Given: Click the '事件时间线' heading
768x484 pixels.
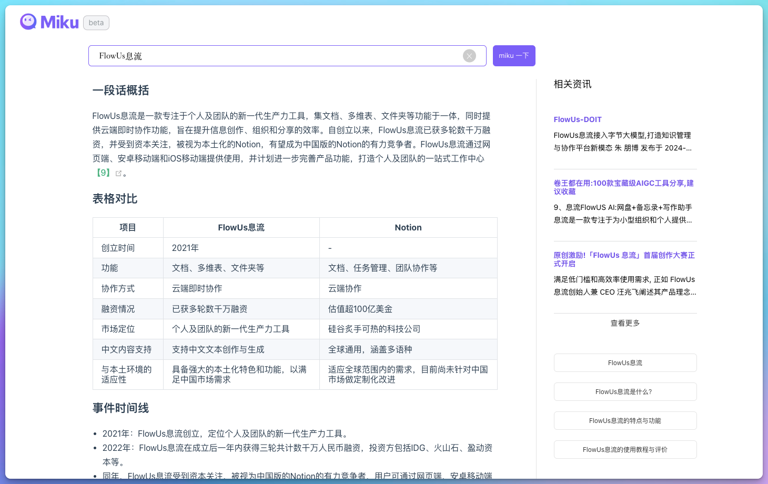Looking at the screenshot, I should [x=121, y=408].
